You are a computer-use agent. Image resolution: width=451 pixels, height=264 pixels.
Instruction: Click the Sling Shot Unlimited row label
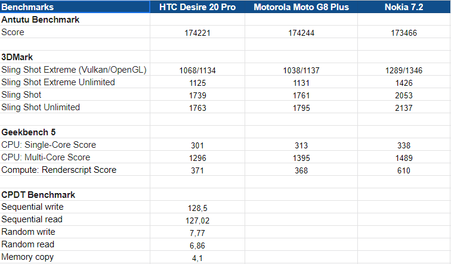click(41, 107)
